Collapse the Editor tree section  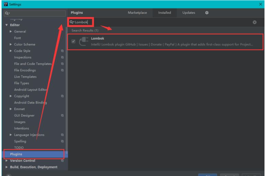click(x=7, y=25)
